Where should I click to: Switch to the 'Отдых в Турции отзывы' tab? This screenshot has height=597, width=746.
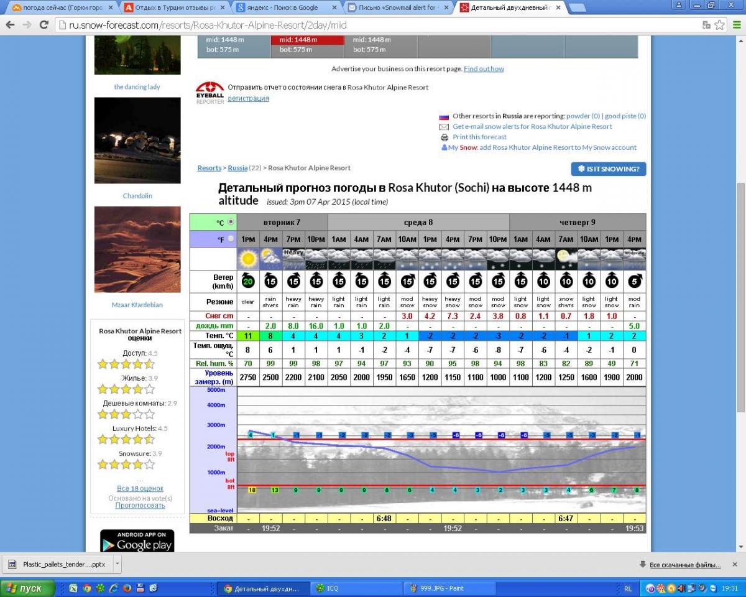pos(174,8)
